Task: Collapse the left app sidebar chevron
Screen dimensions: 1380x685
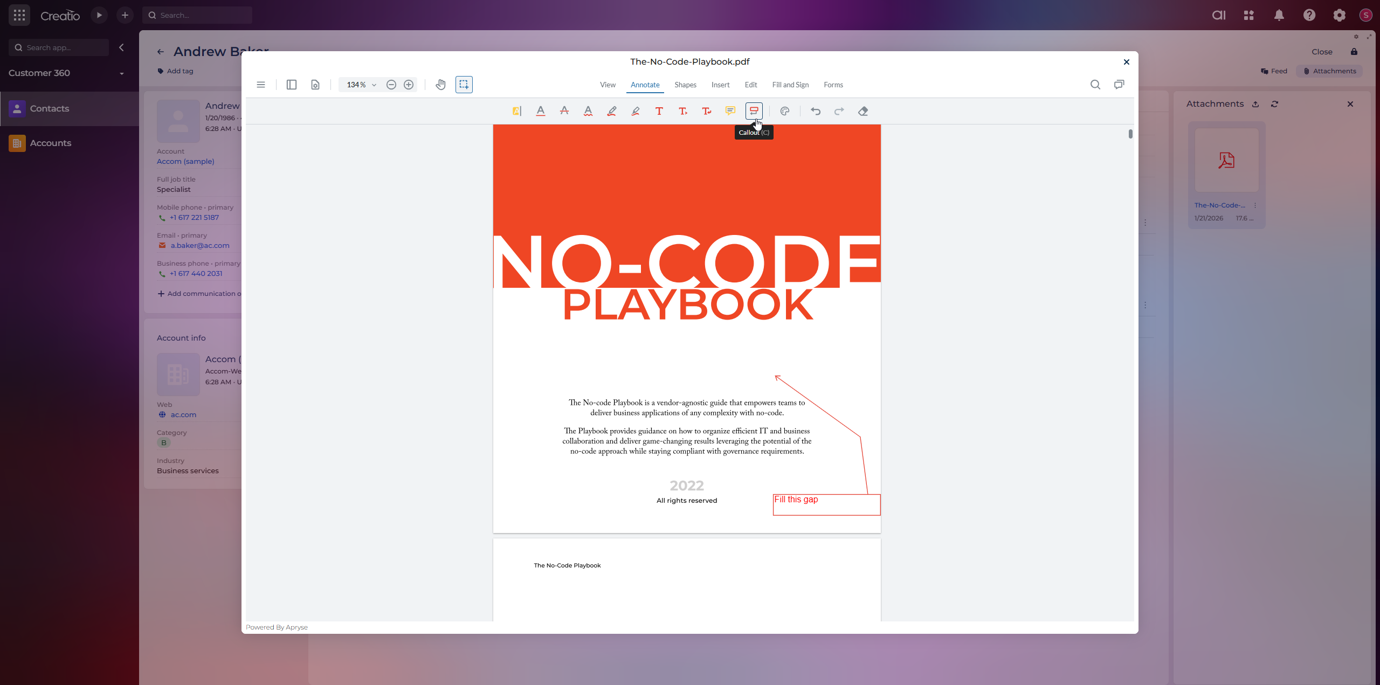Action: click(x=121, y=47)
